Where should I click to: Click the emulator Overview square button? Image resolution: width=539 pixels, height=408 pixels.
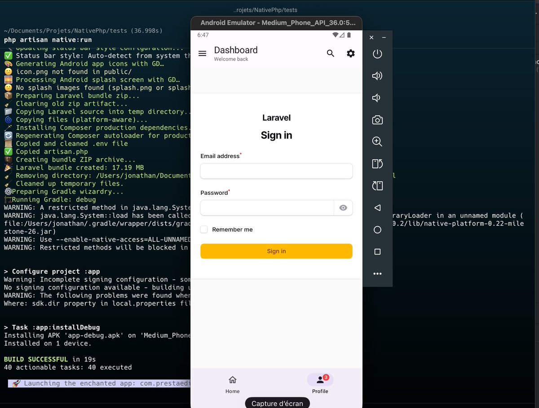click(377, 252)
